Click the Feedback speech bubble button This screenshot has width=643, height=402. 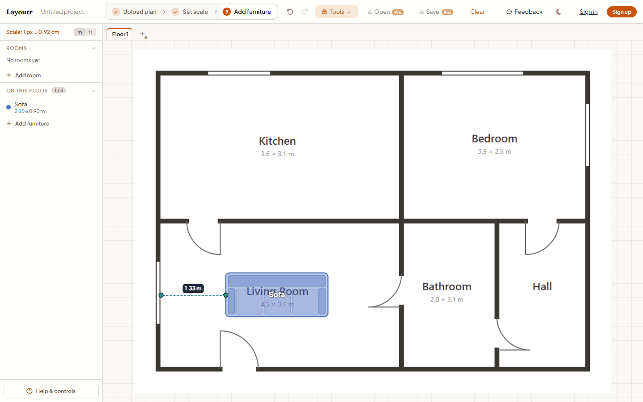coord(524,12)
